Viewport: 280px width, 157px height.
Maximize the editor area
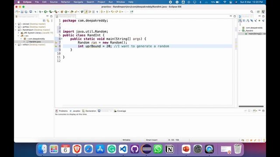234,16
